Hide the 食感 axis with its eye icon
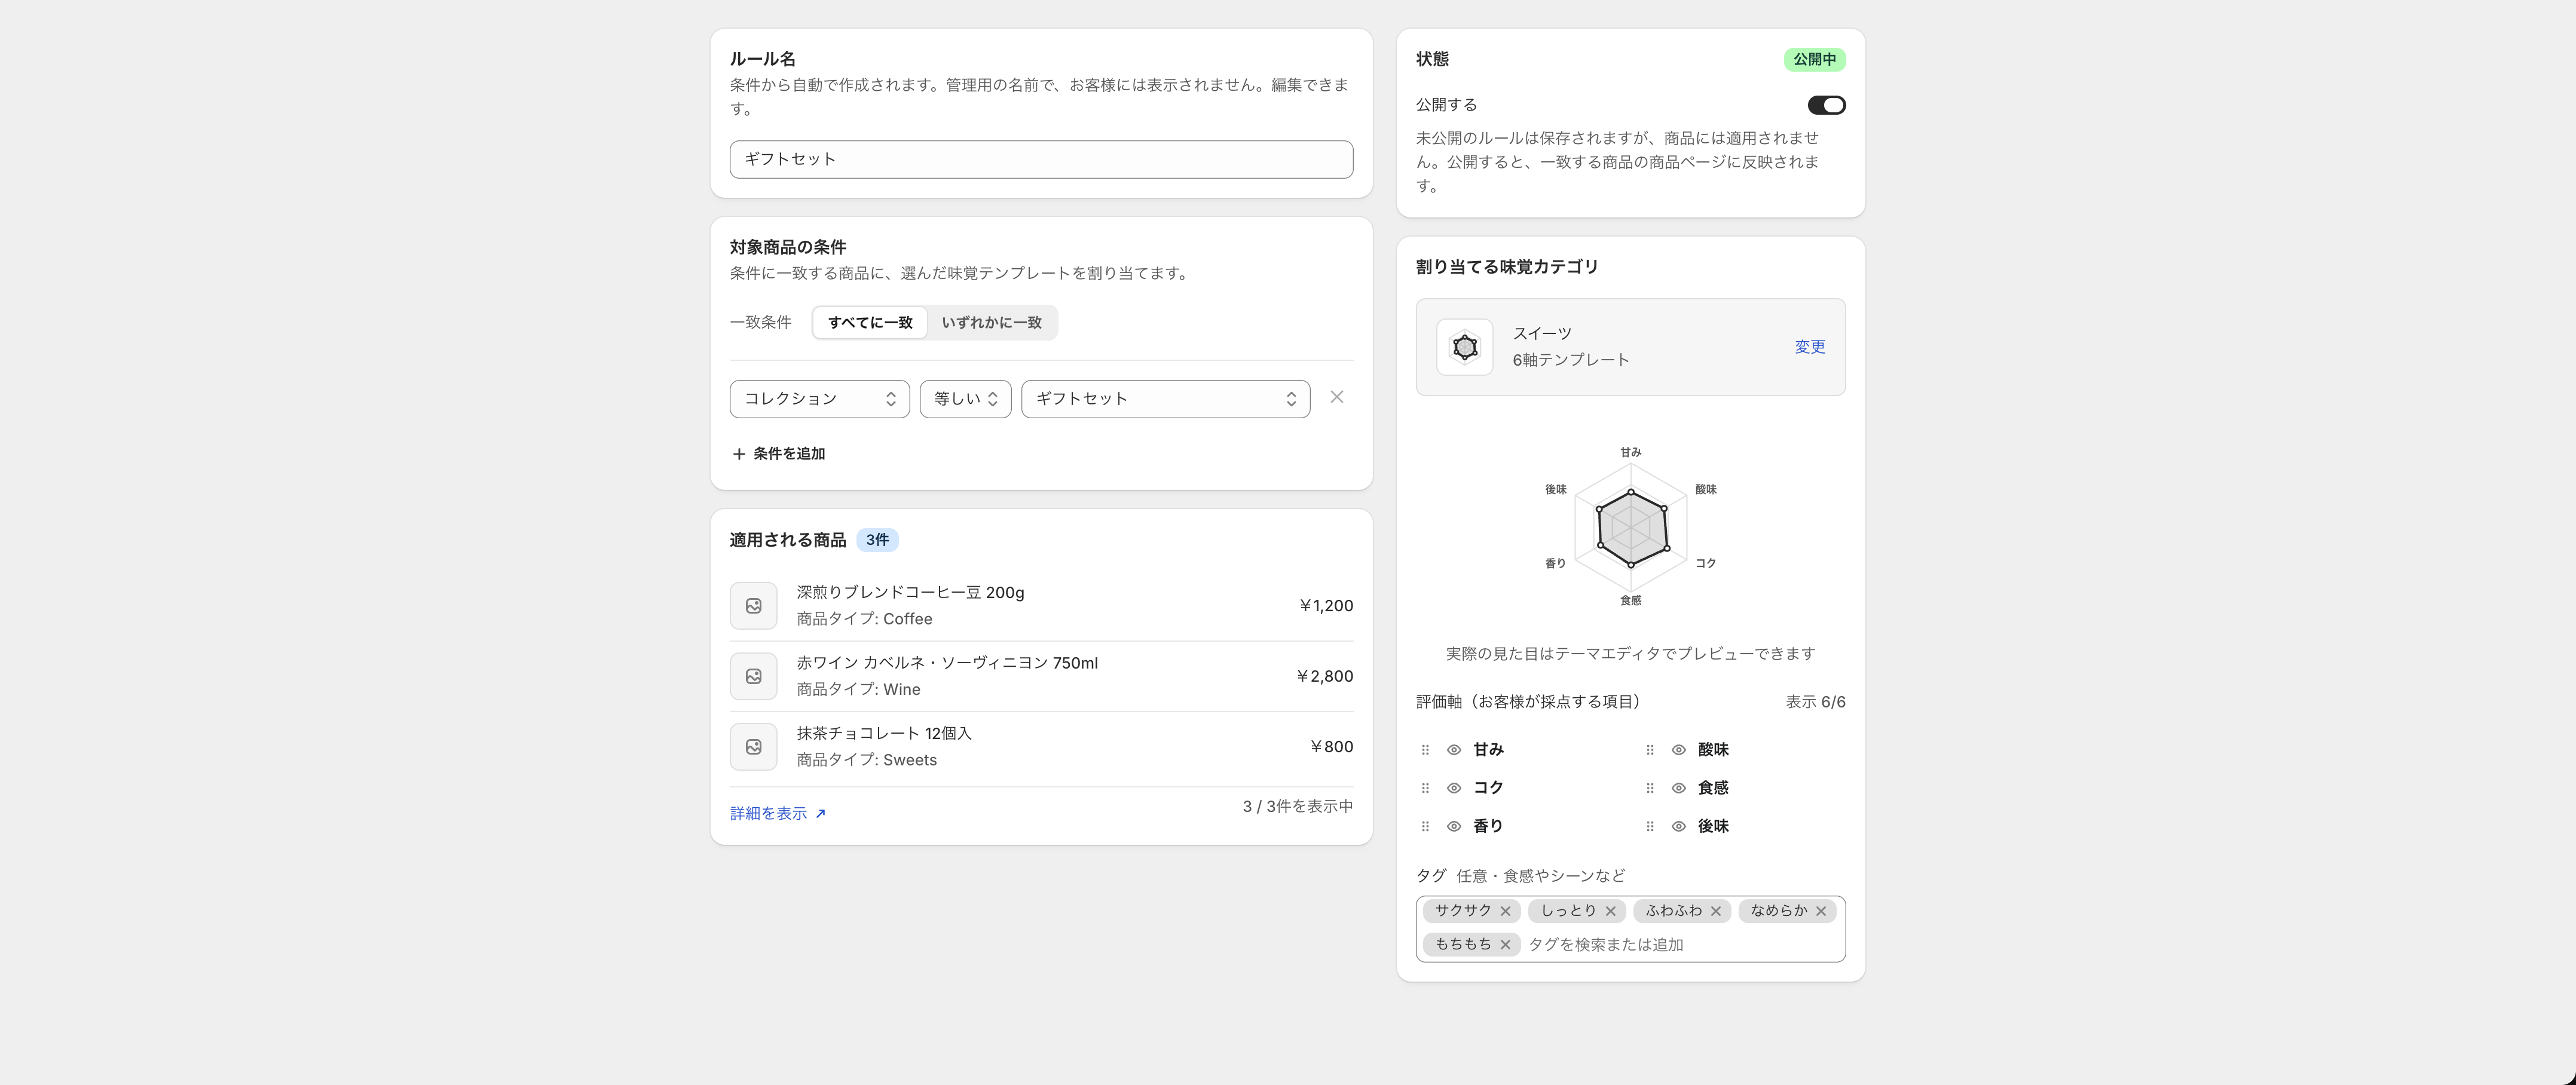The image size is (2576, 1085). pos(1679,788)
